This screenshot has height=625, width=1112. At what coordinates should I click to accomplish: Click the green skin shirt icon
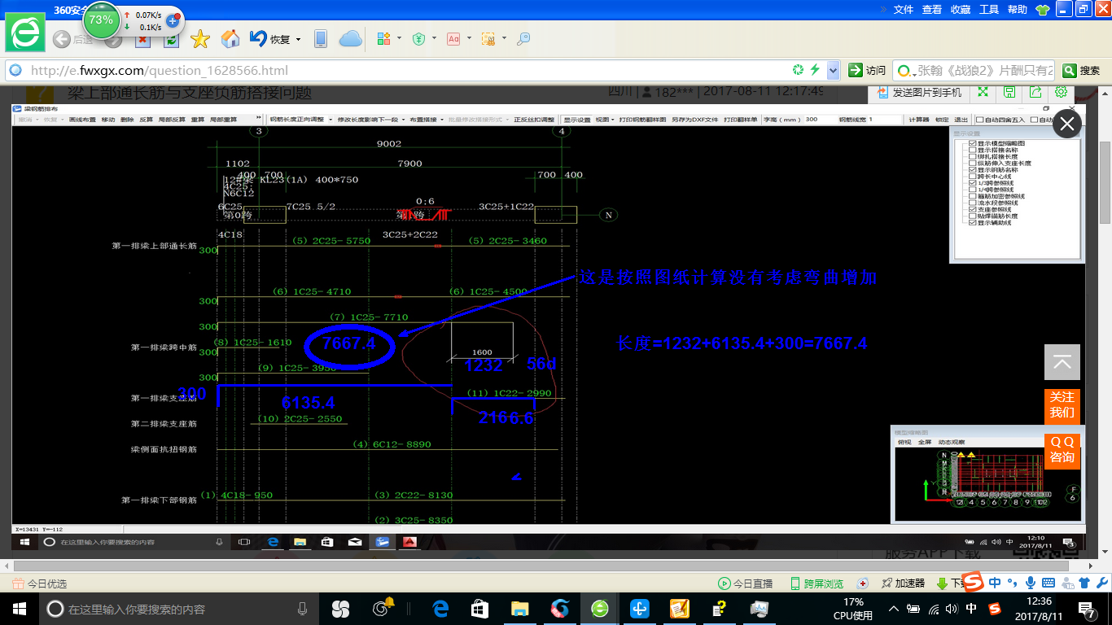(x=1042, y=10)
